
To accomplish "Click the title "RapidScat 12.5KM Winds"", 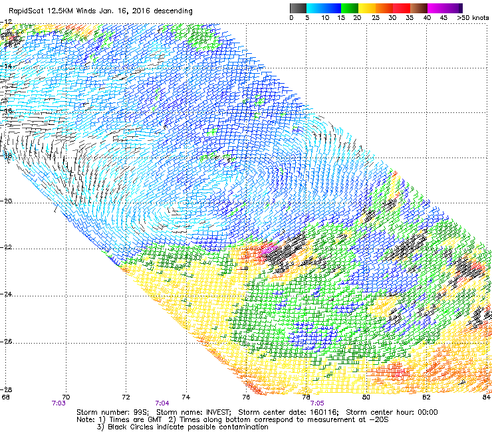I will 52,11.
